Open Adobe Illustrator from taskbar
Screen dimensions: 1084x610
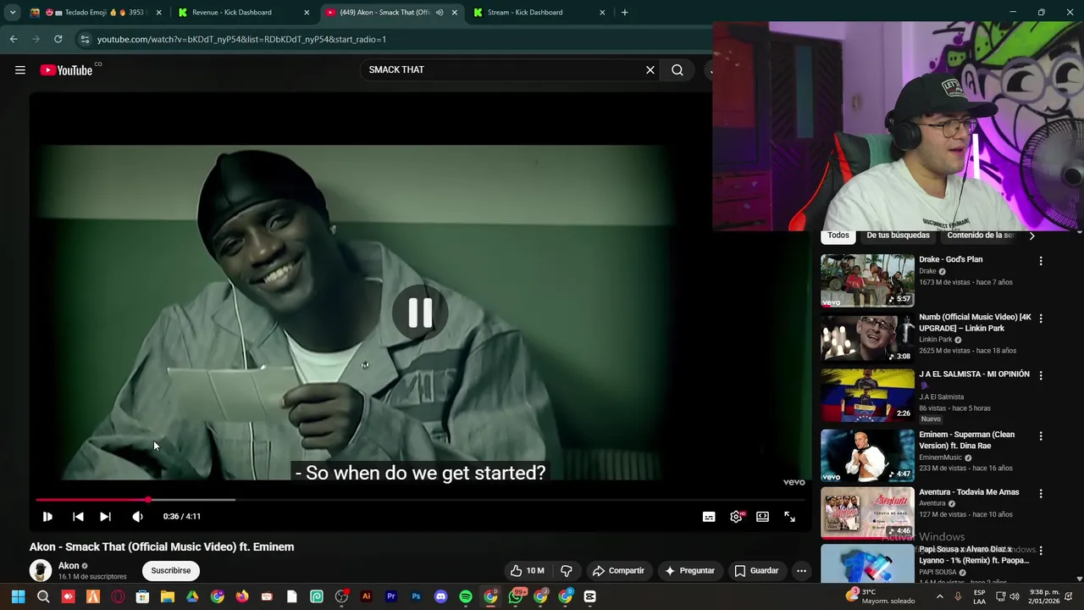pyautogui.click(x=366, y=596)
